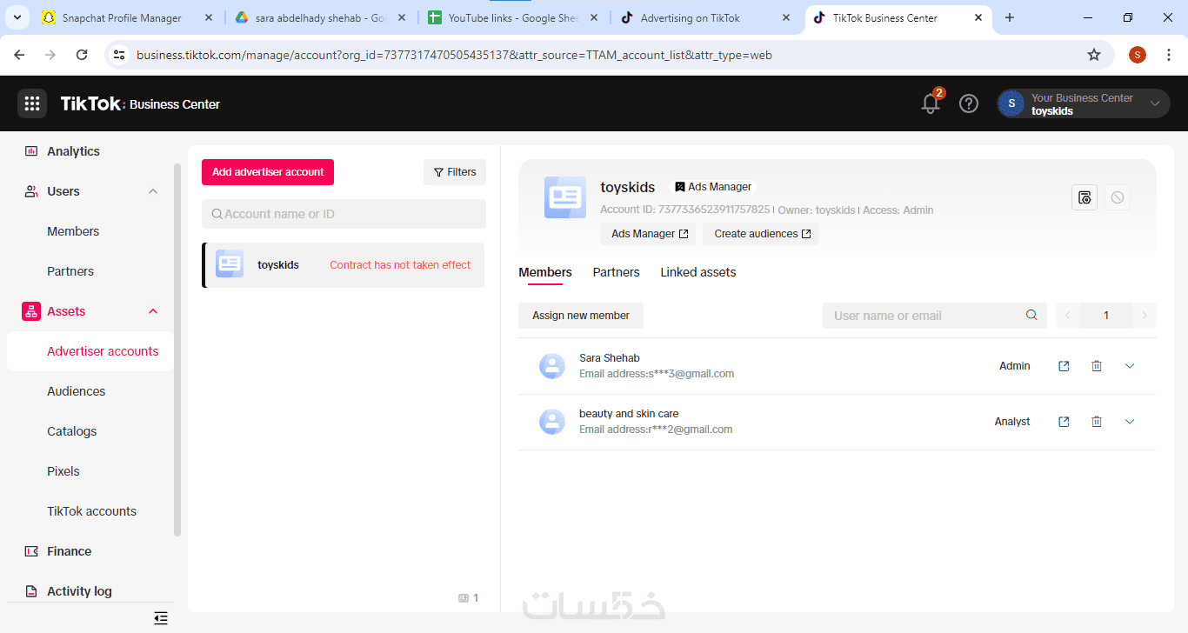Screen dimensions: 1188x633
Task: Collapse the Users sidebar section
Action: [x=153, y=191]
